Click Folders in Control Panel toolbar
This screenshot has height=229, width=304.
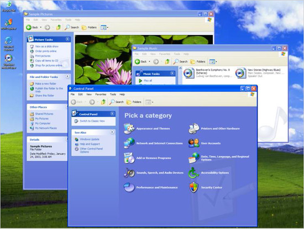pos(134,102)
